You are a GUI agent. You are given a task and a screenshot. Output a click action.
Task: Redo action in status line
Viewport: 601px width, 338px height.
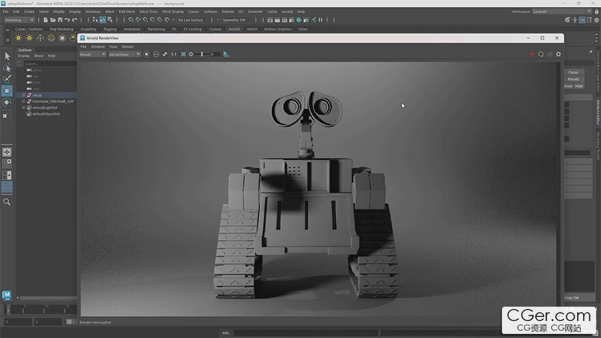click(x=74, y=20)
